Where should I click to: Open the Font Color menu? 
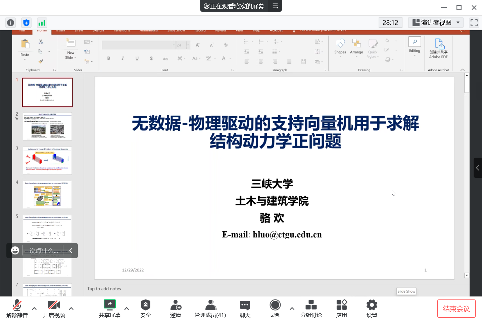pos(226,58)
